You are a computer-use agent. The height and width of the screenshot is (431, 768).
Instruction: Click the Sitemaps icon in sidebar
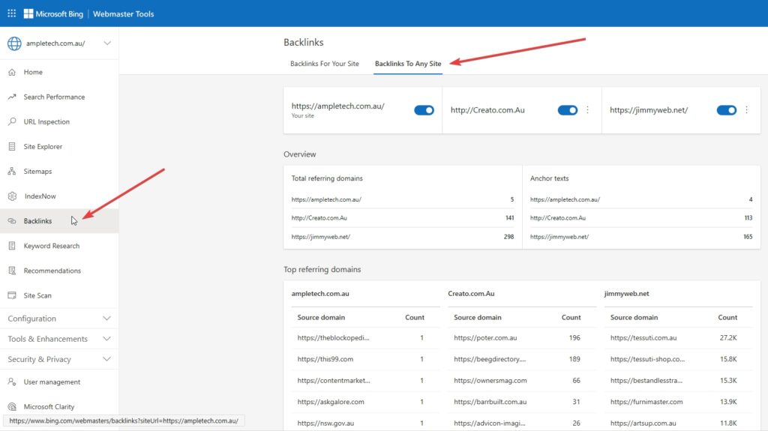click(x=12, y=172)
